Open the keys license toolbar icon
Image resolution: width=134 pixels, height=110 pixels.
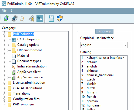point(31,18)
